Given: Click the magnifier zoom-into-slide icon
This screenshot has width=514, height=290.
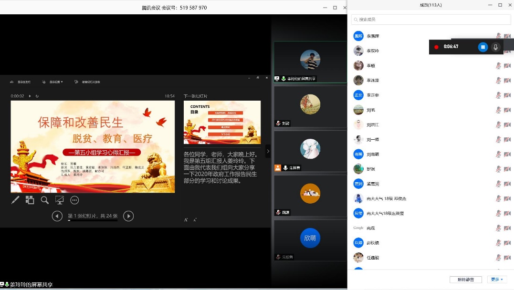Looking at the screenshot, I should pos(44,200).
